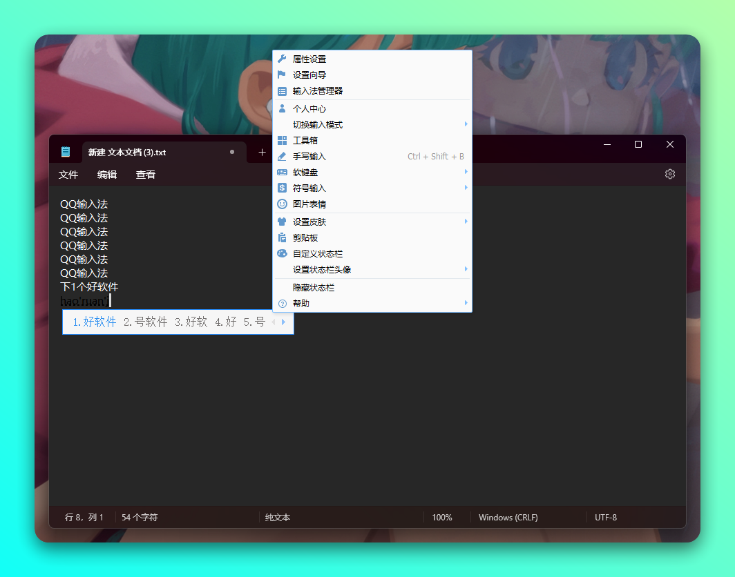Go to next candidate page arrow
Image resolution: width=735 pixels, height=577 pixels.
pos(283,322)
